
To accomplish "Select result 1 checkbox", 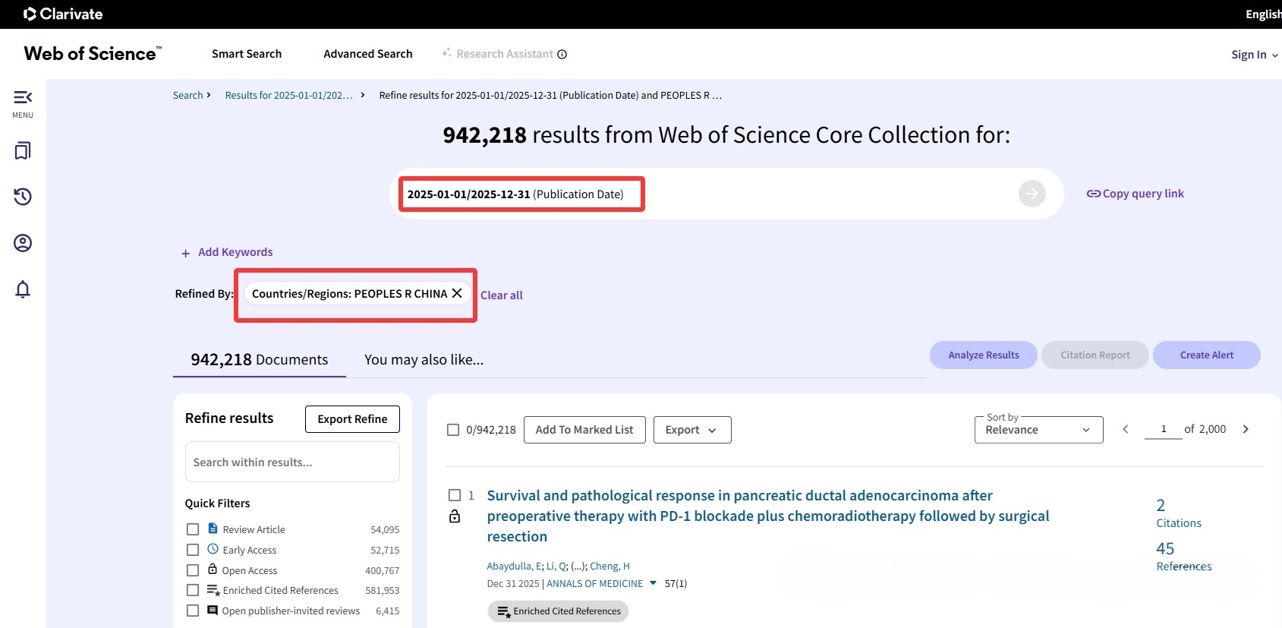I will pyautogui.click(x=455, y=495).
